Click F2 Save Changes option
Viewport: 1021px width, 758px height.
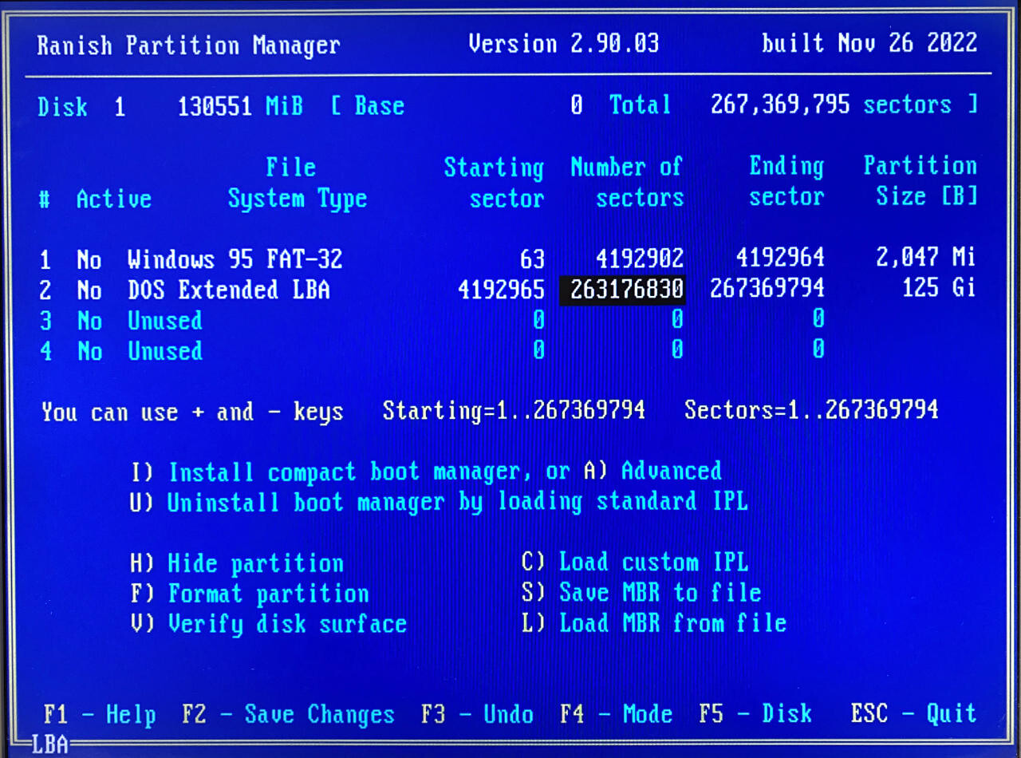288,713
